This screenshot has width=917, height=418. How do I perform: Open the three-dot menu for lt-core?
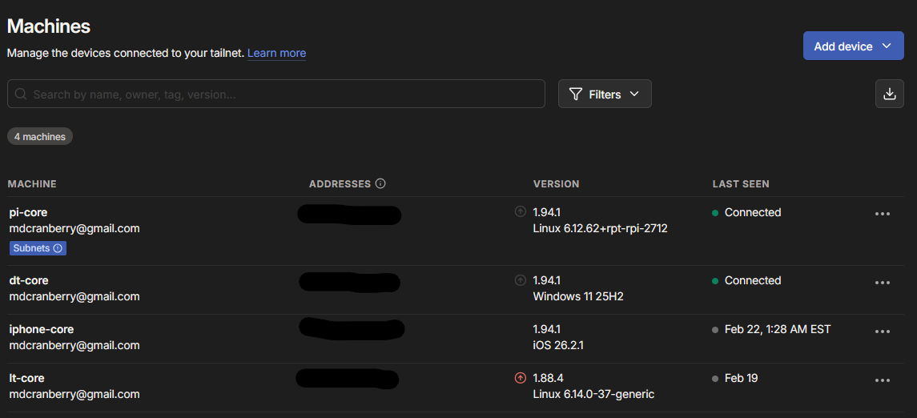883,380
